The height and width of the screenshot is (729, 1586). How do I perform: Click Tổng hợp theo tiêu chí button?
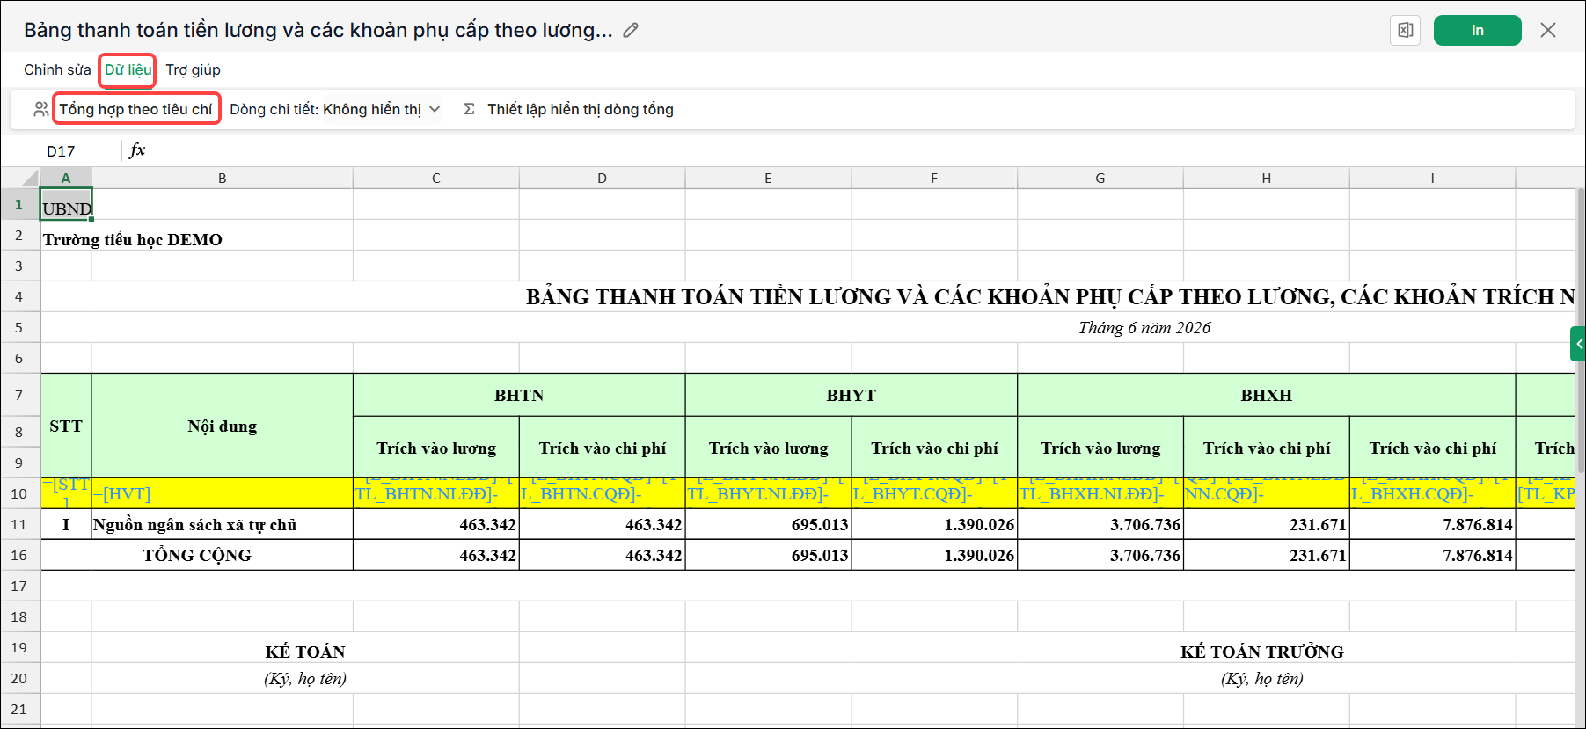tap(135, 109)
